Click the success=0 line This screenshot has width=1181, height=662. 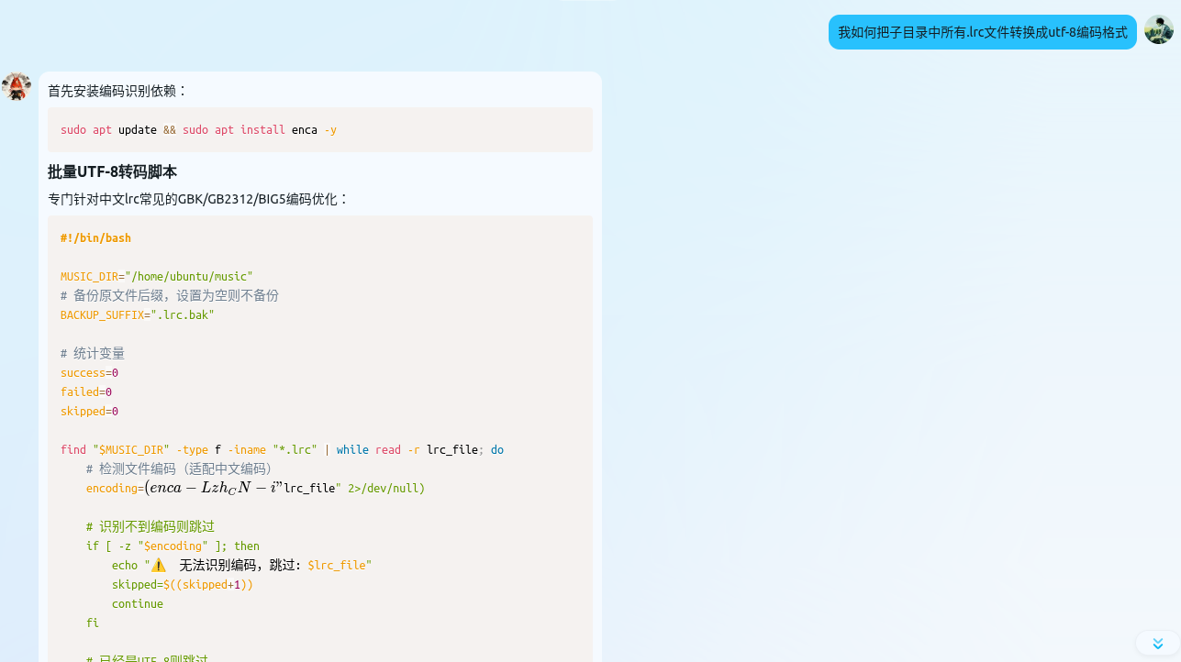(89, 373)
